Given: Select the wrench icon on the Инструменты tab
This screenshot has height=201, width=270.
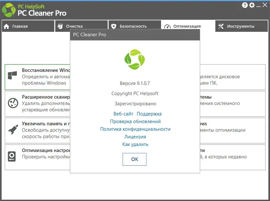Looking at the screenshot, I should (221, 25).
